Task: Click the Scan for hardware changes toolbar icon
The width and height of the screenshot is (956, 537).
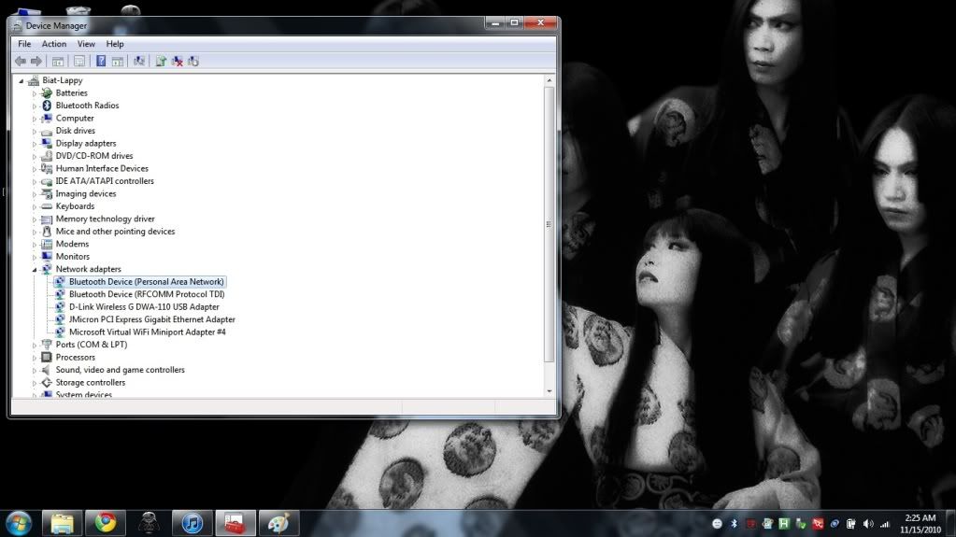Action: point(139,62)
